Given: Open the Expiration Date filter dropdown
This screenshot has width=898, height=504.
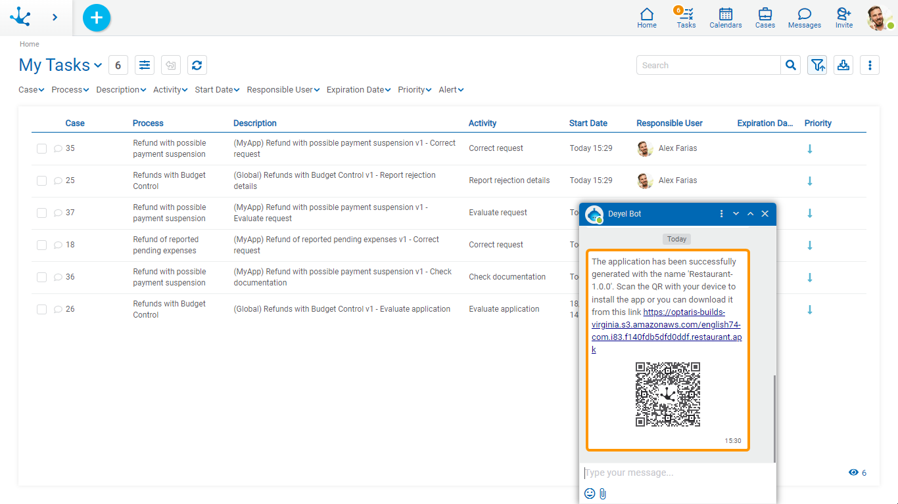Looking at the screenshot, I should [x=359, y=90].
